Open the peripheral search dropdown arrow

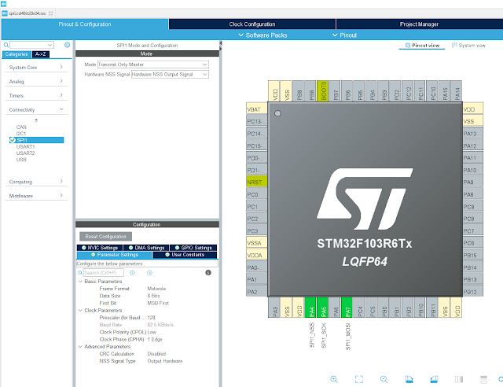50,45
